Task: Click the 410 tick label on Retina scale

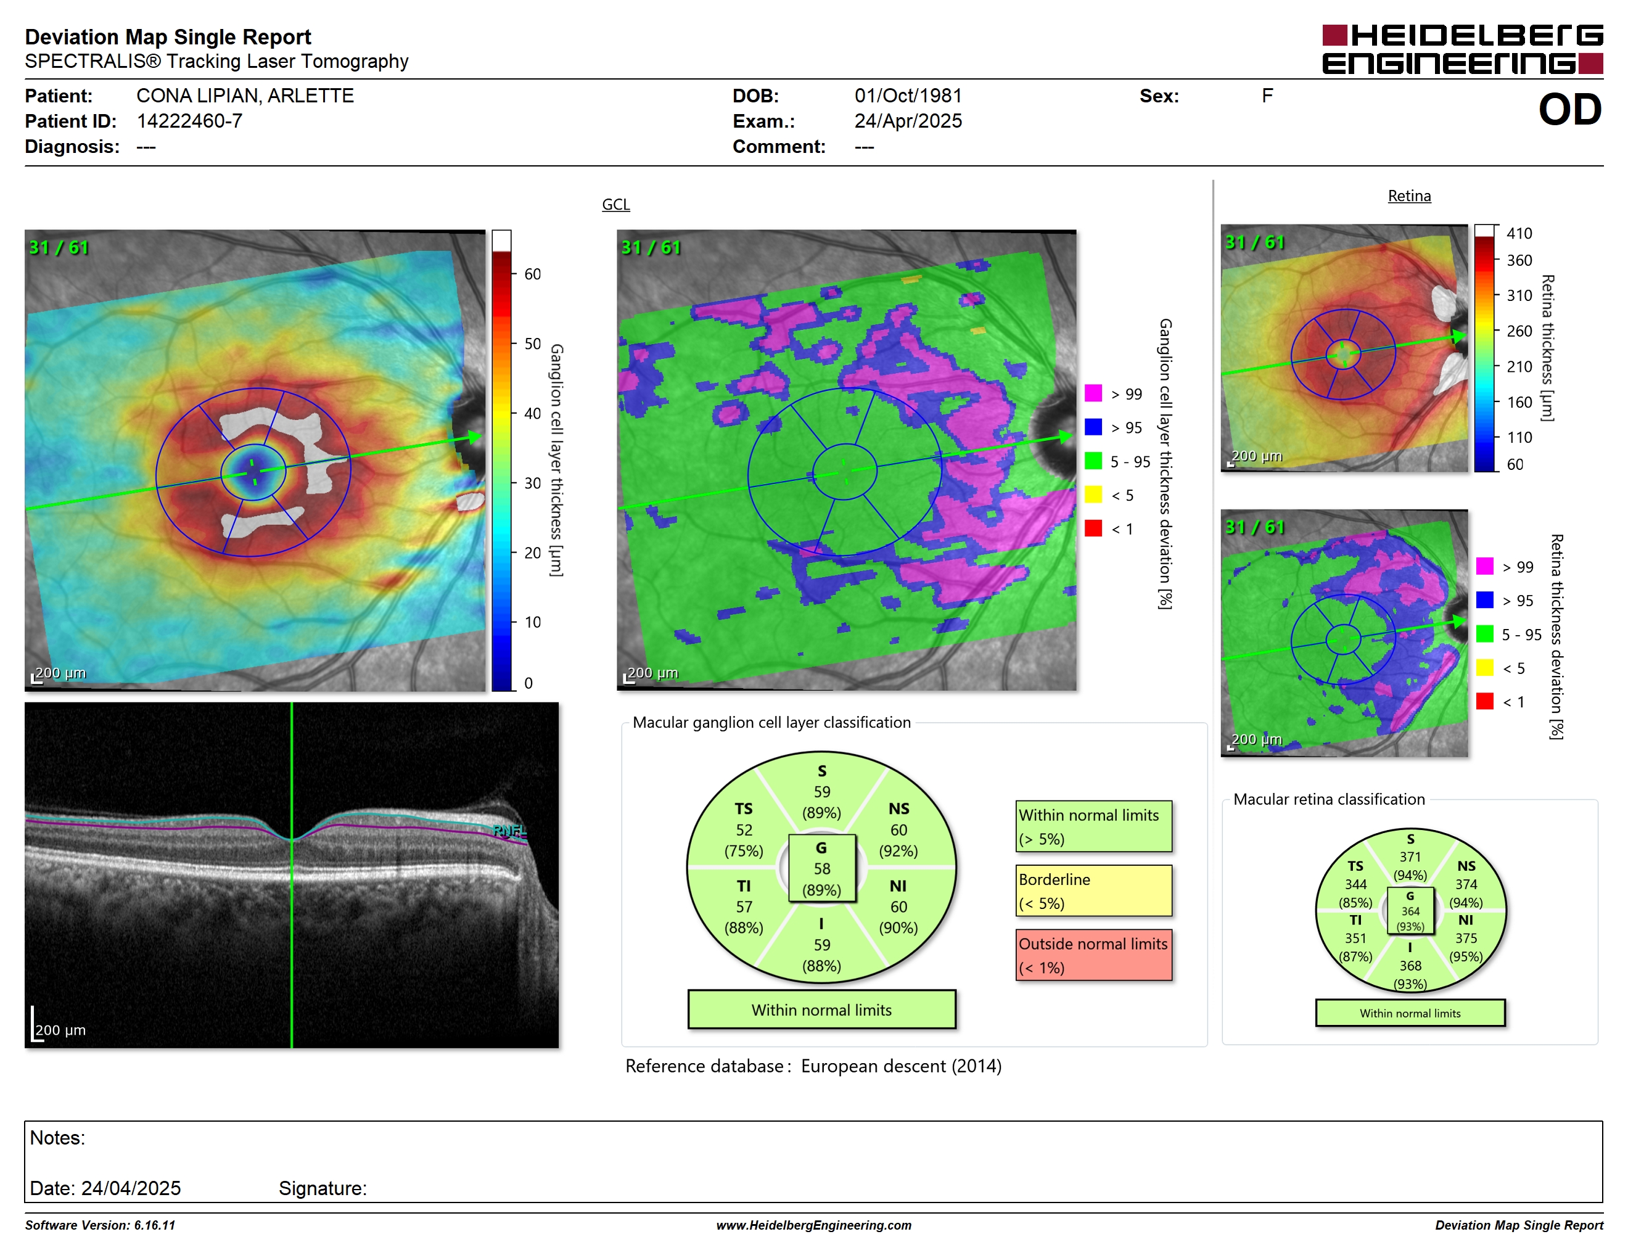Action: point(1518,233)
